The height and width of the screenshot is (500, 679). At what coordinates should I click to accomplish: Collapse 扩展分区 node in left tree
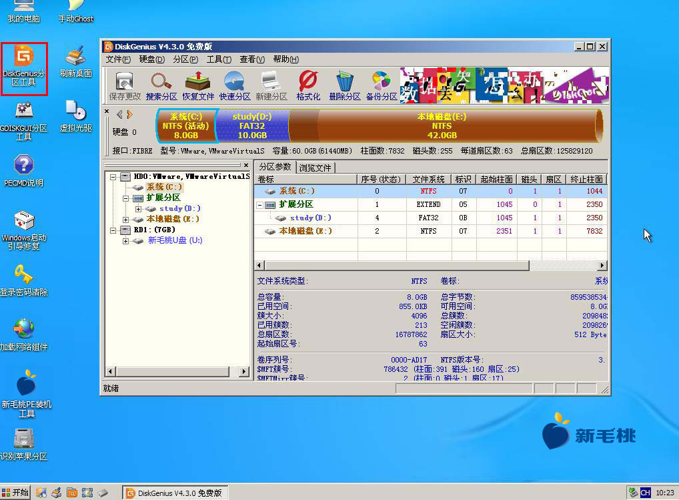(125, 198)
